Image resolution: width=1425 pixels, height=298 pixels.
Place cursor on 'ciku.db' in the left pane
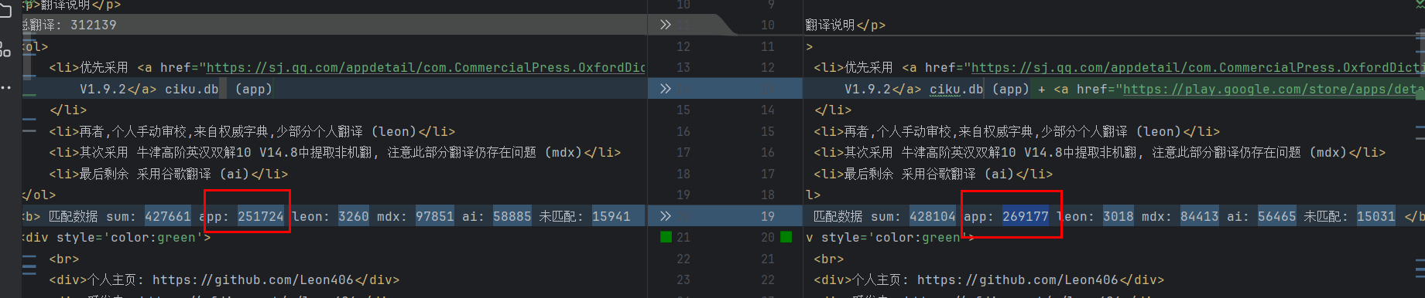point(191,90)
